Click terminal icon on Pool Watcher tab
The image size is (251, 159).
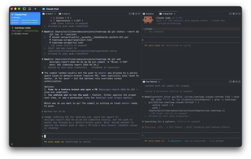[144, 82]
